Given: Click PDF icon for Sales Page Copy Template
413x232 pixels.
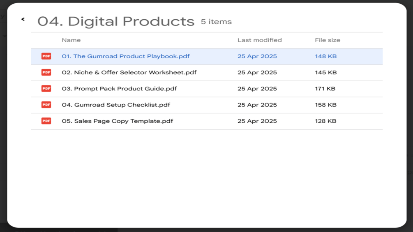Looking at the screenshot, I should coord(46,121).
